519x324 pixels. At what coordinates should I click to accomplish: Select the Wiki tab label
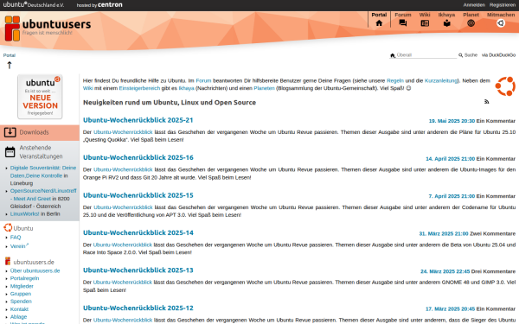click(425, 15)
